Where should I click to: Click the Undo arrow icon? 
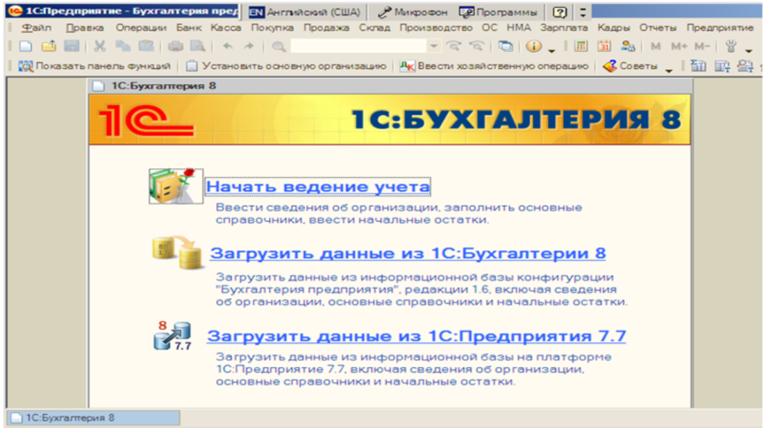[228, 47]
